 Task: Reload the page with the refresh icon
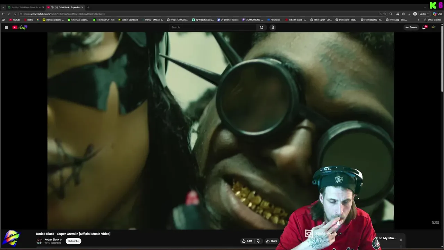pyautogui.click(x=9, y=14)
